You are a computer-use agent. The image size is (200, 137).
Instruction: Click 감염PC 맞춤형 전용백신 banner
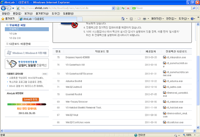[27, 64]
